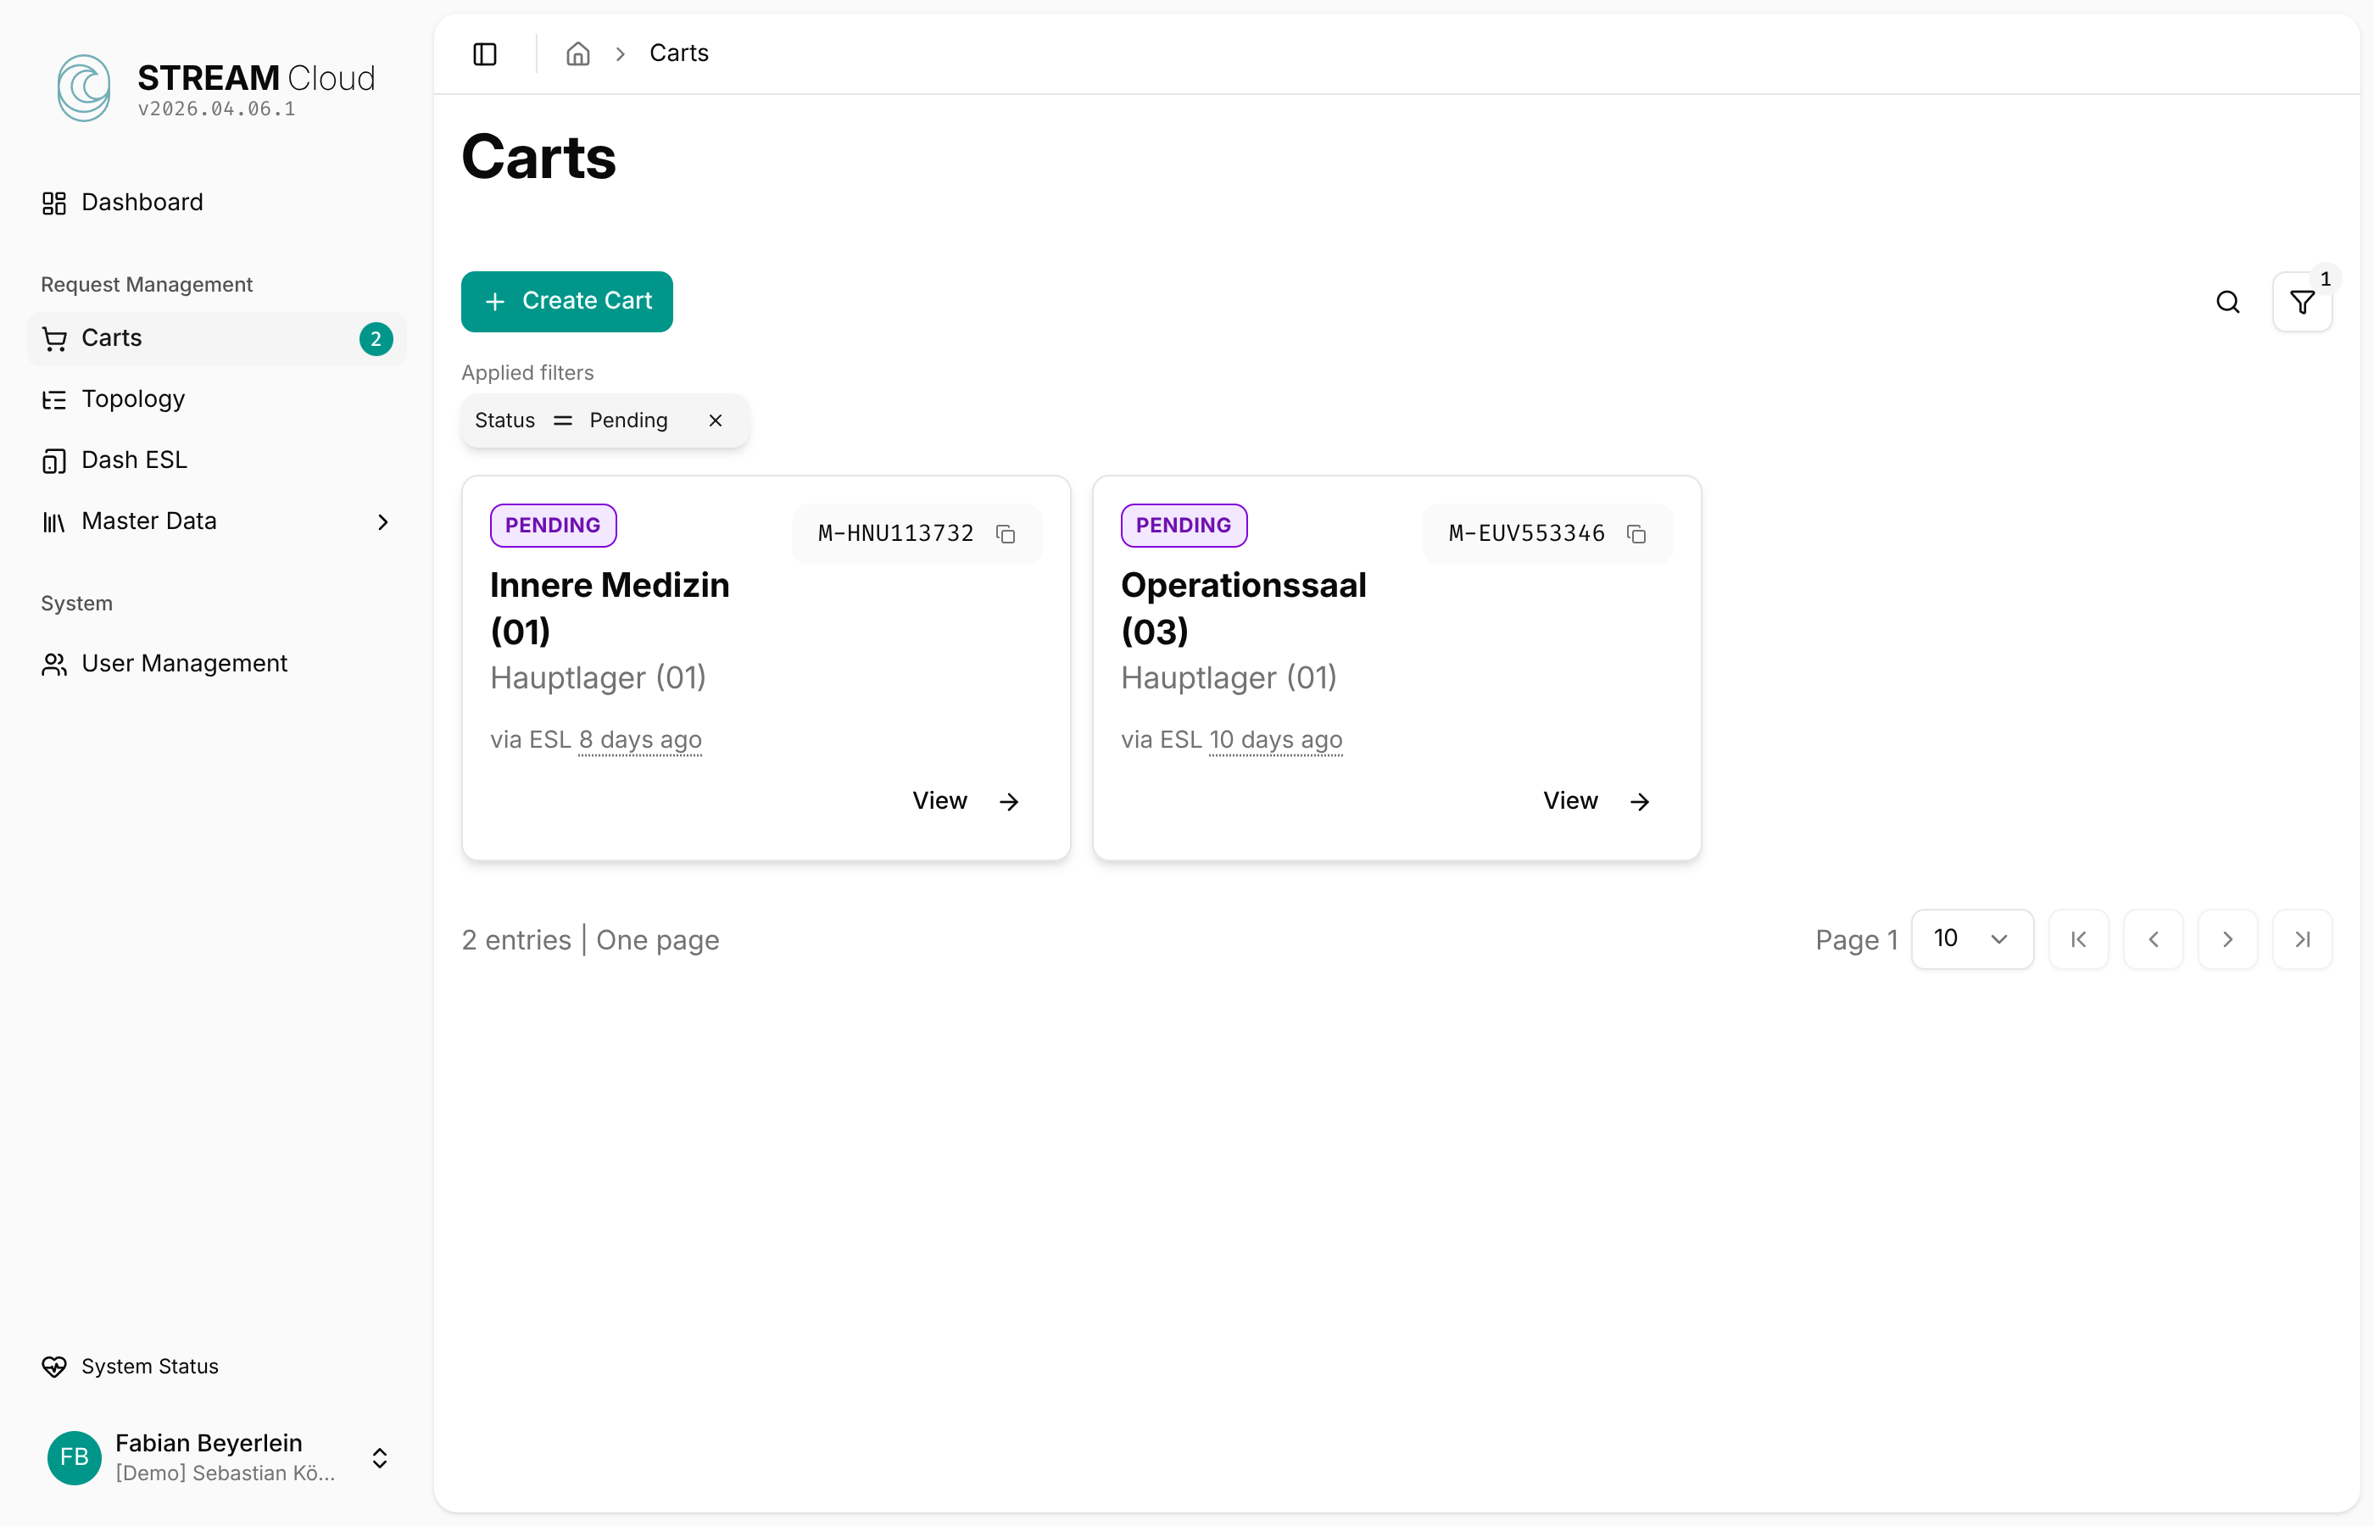Copy cart ID M-EUV553346

pyautogui.click(x=1637, y=534)
